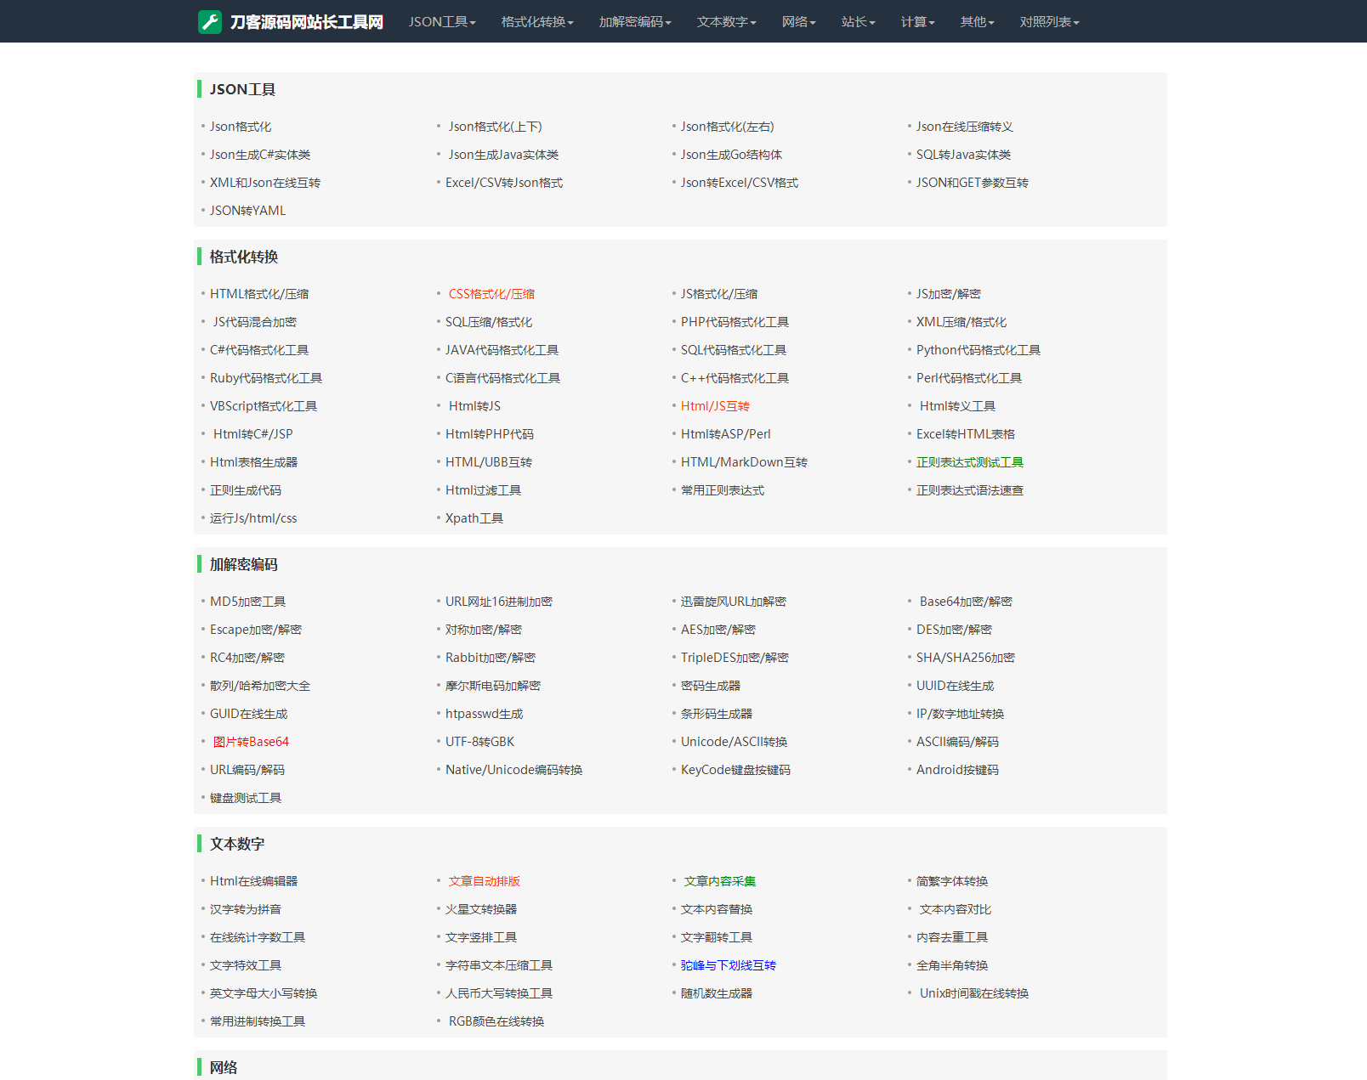Open the MD5加密工具 link
The image size is (1367, 1080).
247,602
